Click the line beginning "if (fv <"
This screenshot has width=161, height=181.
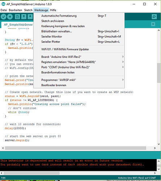point(19,44)
